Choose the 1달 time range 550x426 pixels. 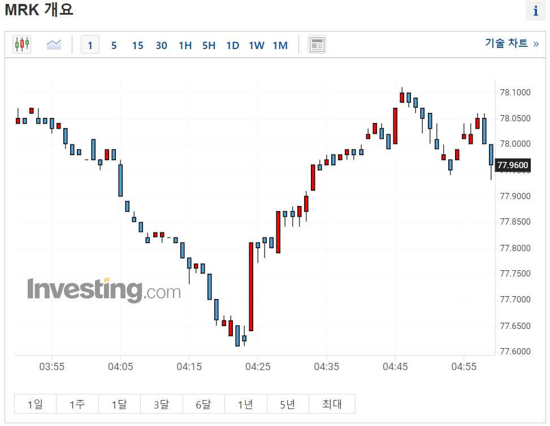coord(119,404)
